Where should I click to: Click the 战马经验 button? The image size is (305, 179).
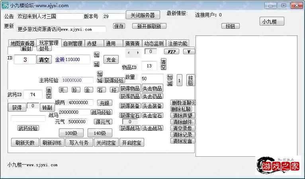102,112
